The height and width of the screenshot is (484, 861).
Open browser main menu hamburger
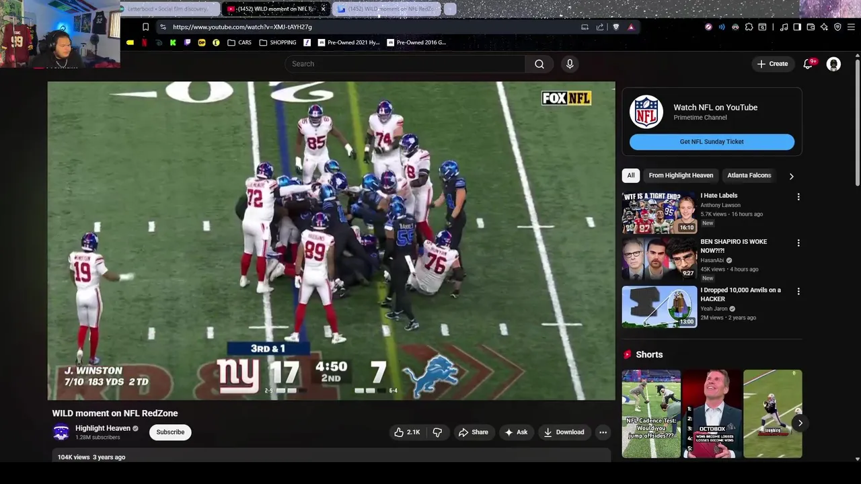pos(851,27)
